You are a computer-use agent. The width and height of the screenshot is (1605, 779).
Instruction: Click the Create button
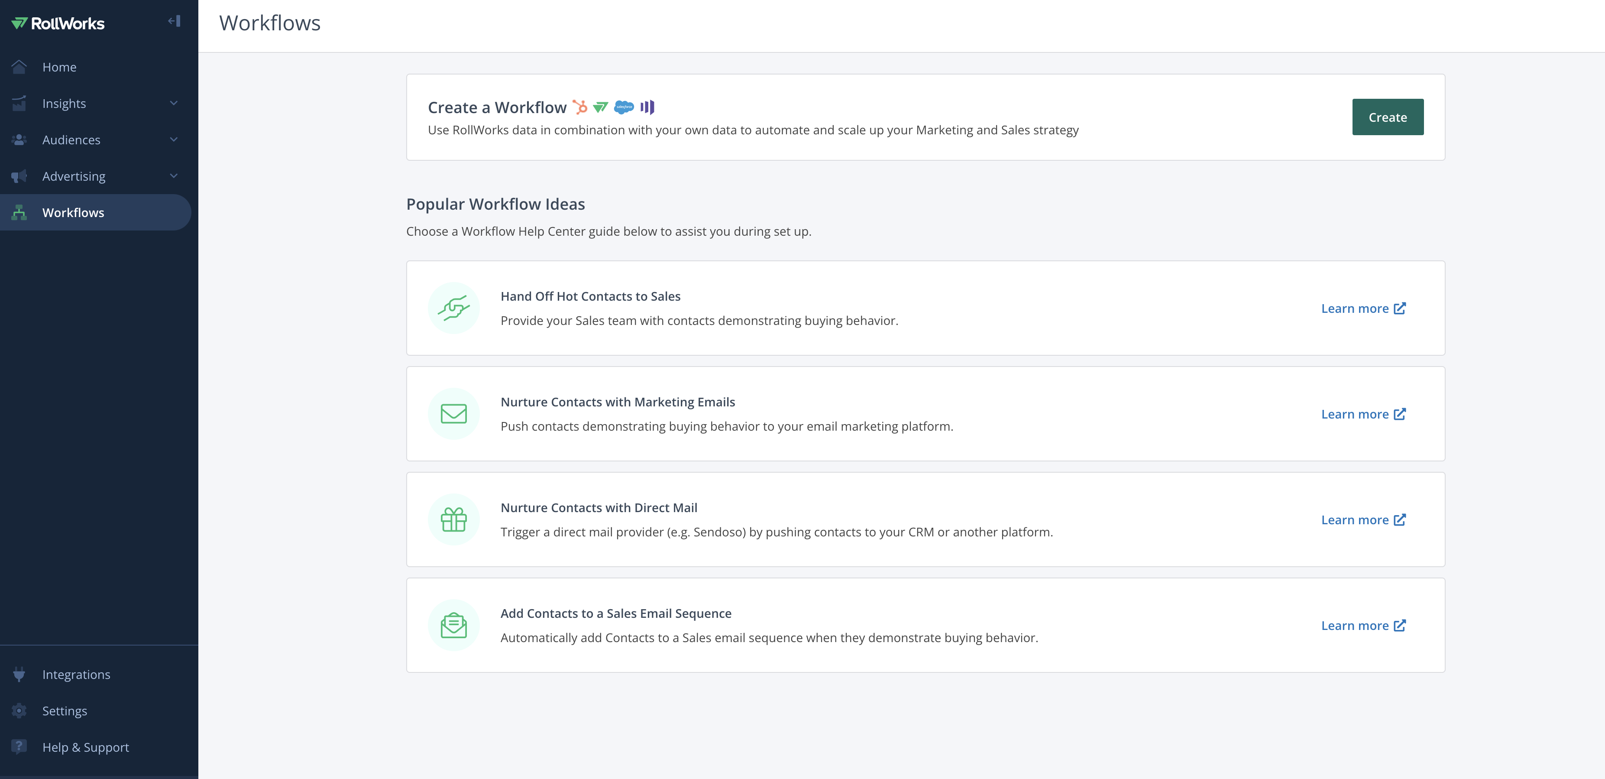[1388, 117]
